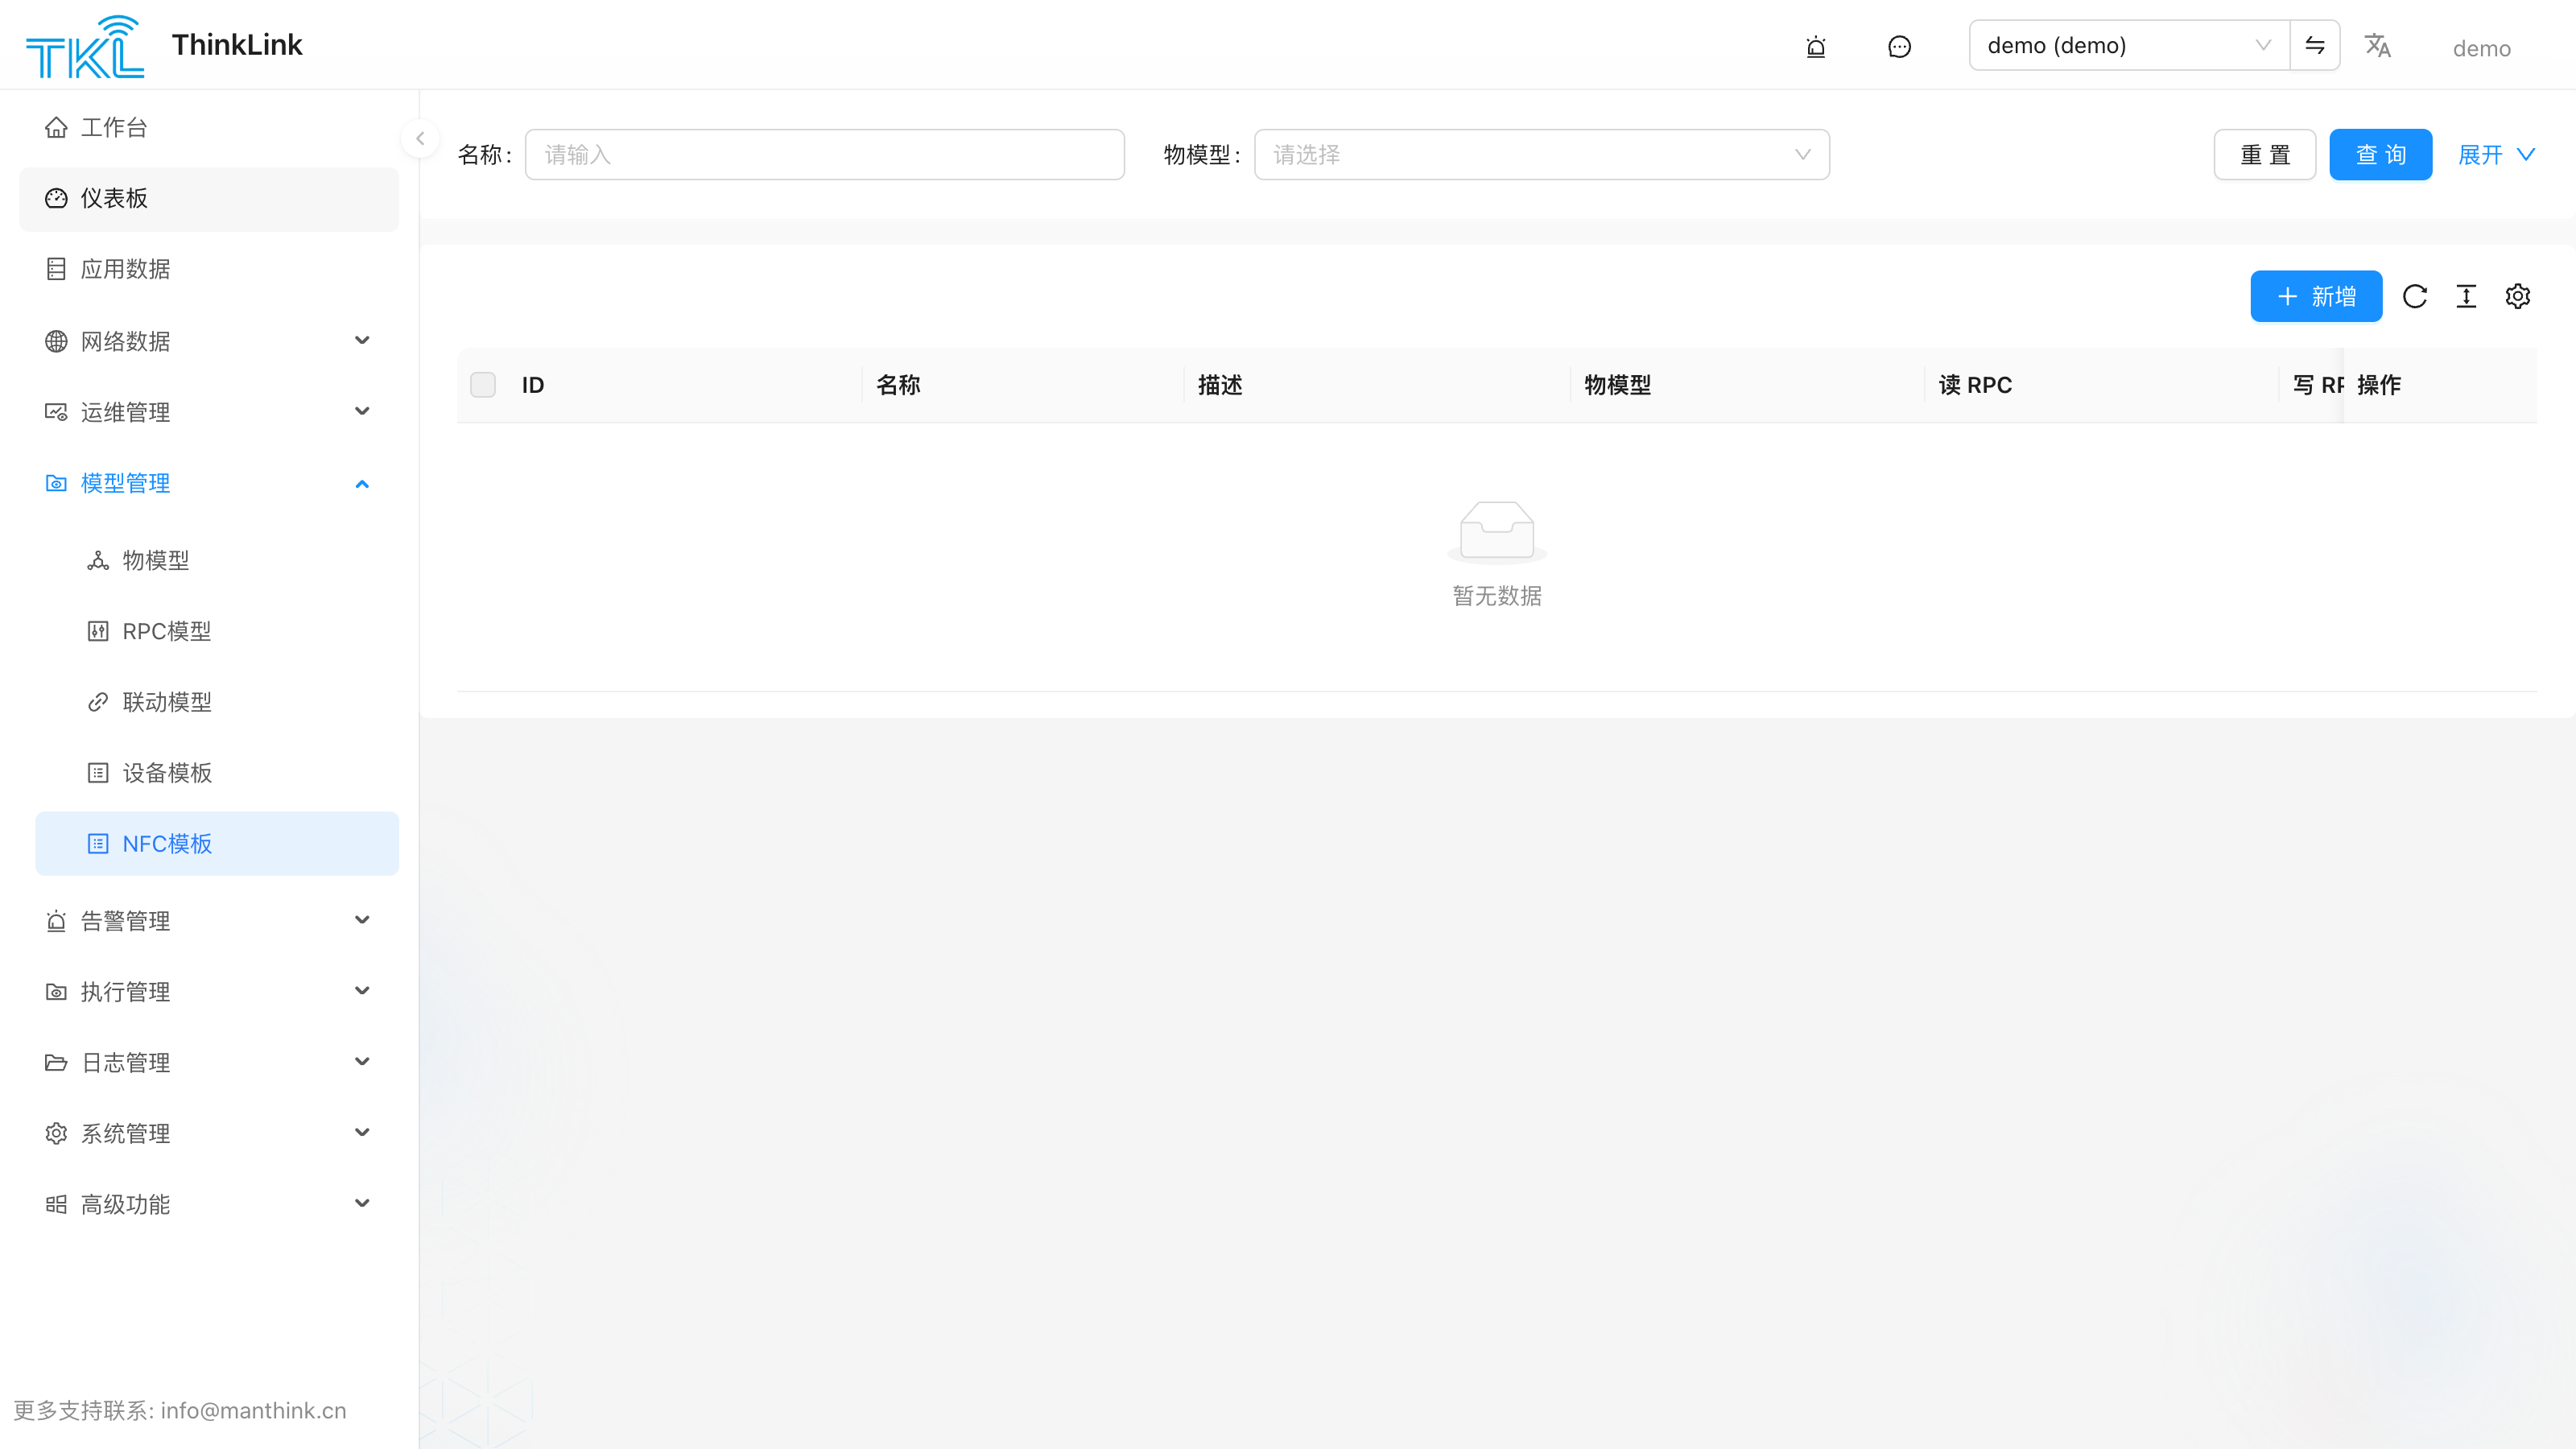The image size is (2576, 1449).
Task: Click the data sheet icon beside 应用数据
Action: point(56,269)
